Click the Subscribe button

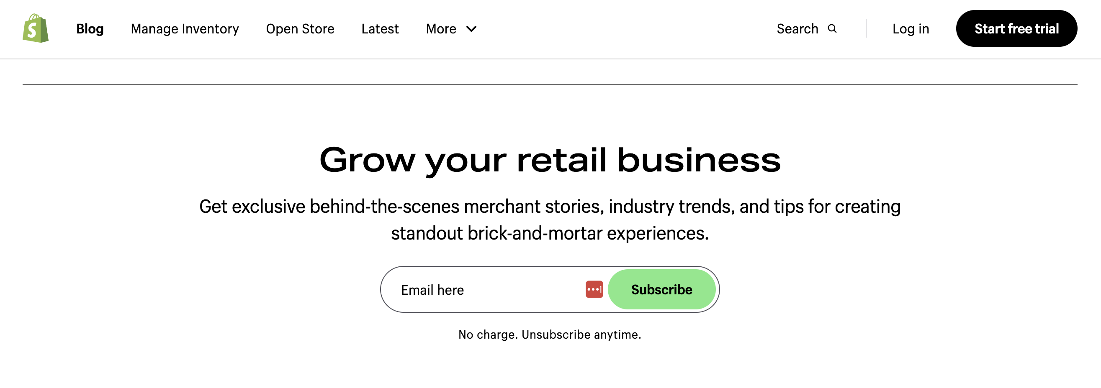tap(661, 289)
